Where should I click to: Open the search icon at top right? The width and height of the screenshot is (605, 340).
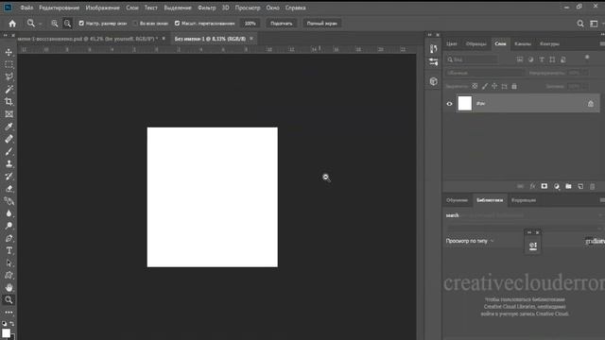click(x=580, y=24)
